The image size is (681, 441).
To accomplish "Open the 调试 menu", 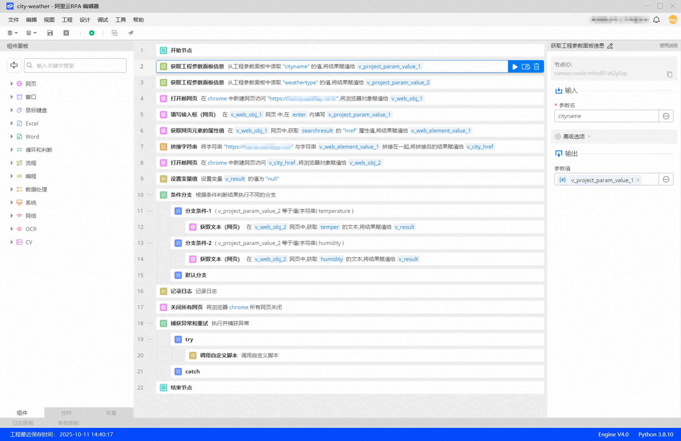I will (103, 20).
